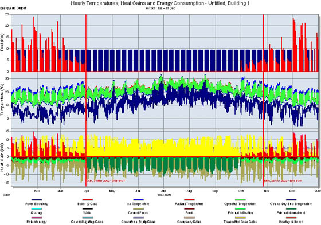Click the October end BST marker text
This screenshot has width=321, height=225.
(x=283, y=181)
